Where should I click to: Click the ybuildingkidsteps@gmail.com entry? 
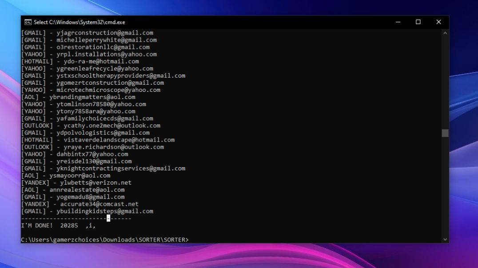click(104, 211)
